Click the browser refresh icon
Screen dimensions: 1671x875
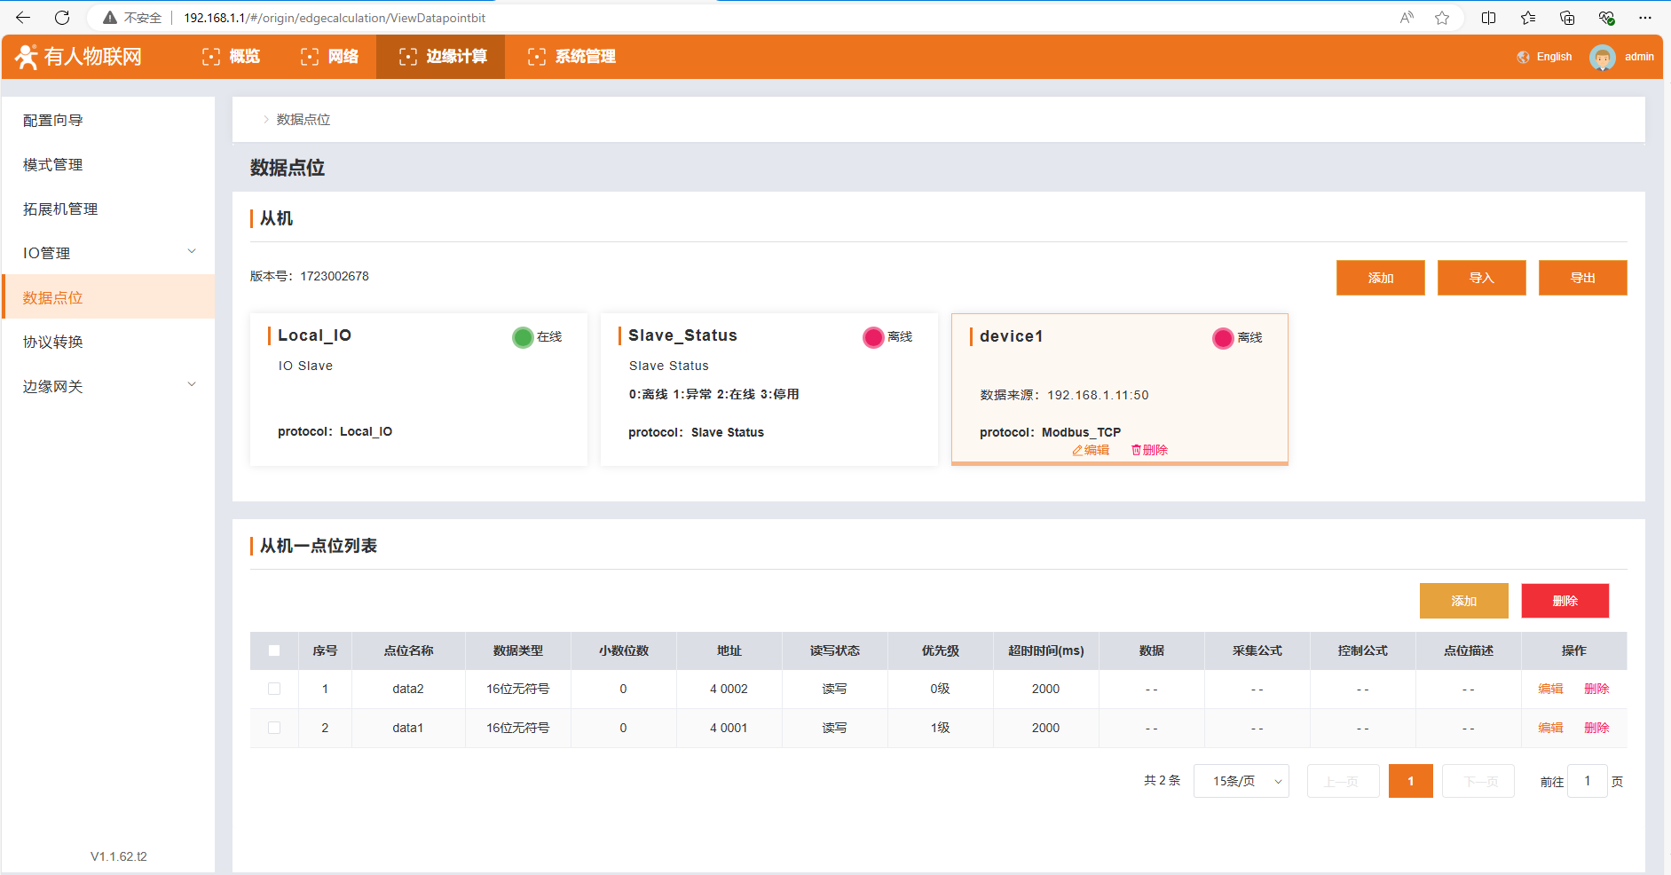(62, 18)
